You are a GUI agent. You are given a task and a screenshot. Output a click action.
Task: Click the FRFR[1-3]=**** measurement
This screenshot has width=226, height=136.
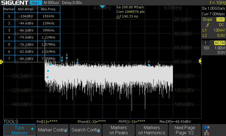[132, 121]
